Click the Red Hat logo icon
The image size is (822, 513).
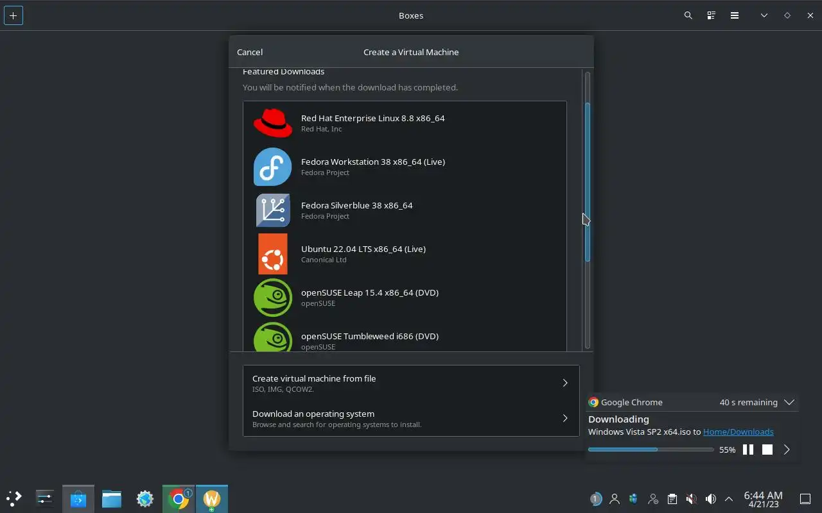coord(273,123)
